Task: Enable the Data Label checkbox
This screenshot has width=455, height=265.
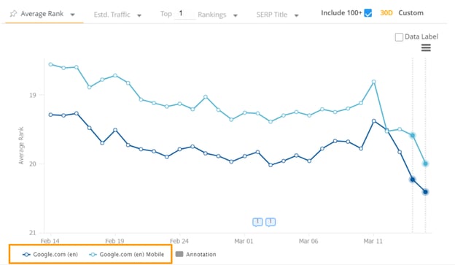Action: point(399,37)
